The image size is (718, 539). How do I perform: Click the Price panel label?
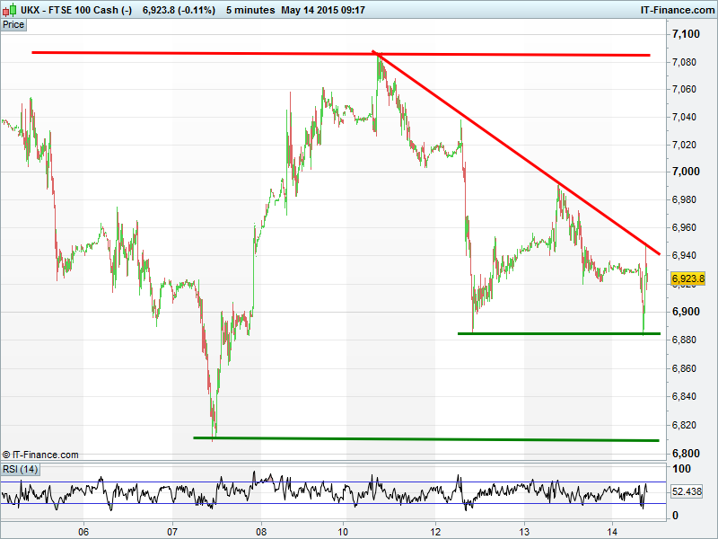click(13, 25)
